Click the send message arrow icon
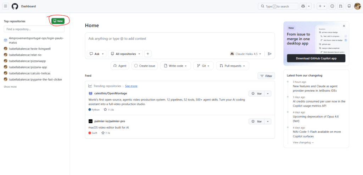Screen dimensions: 363x175 point(269,54)
